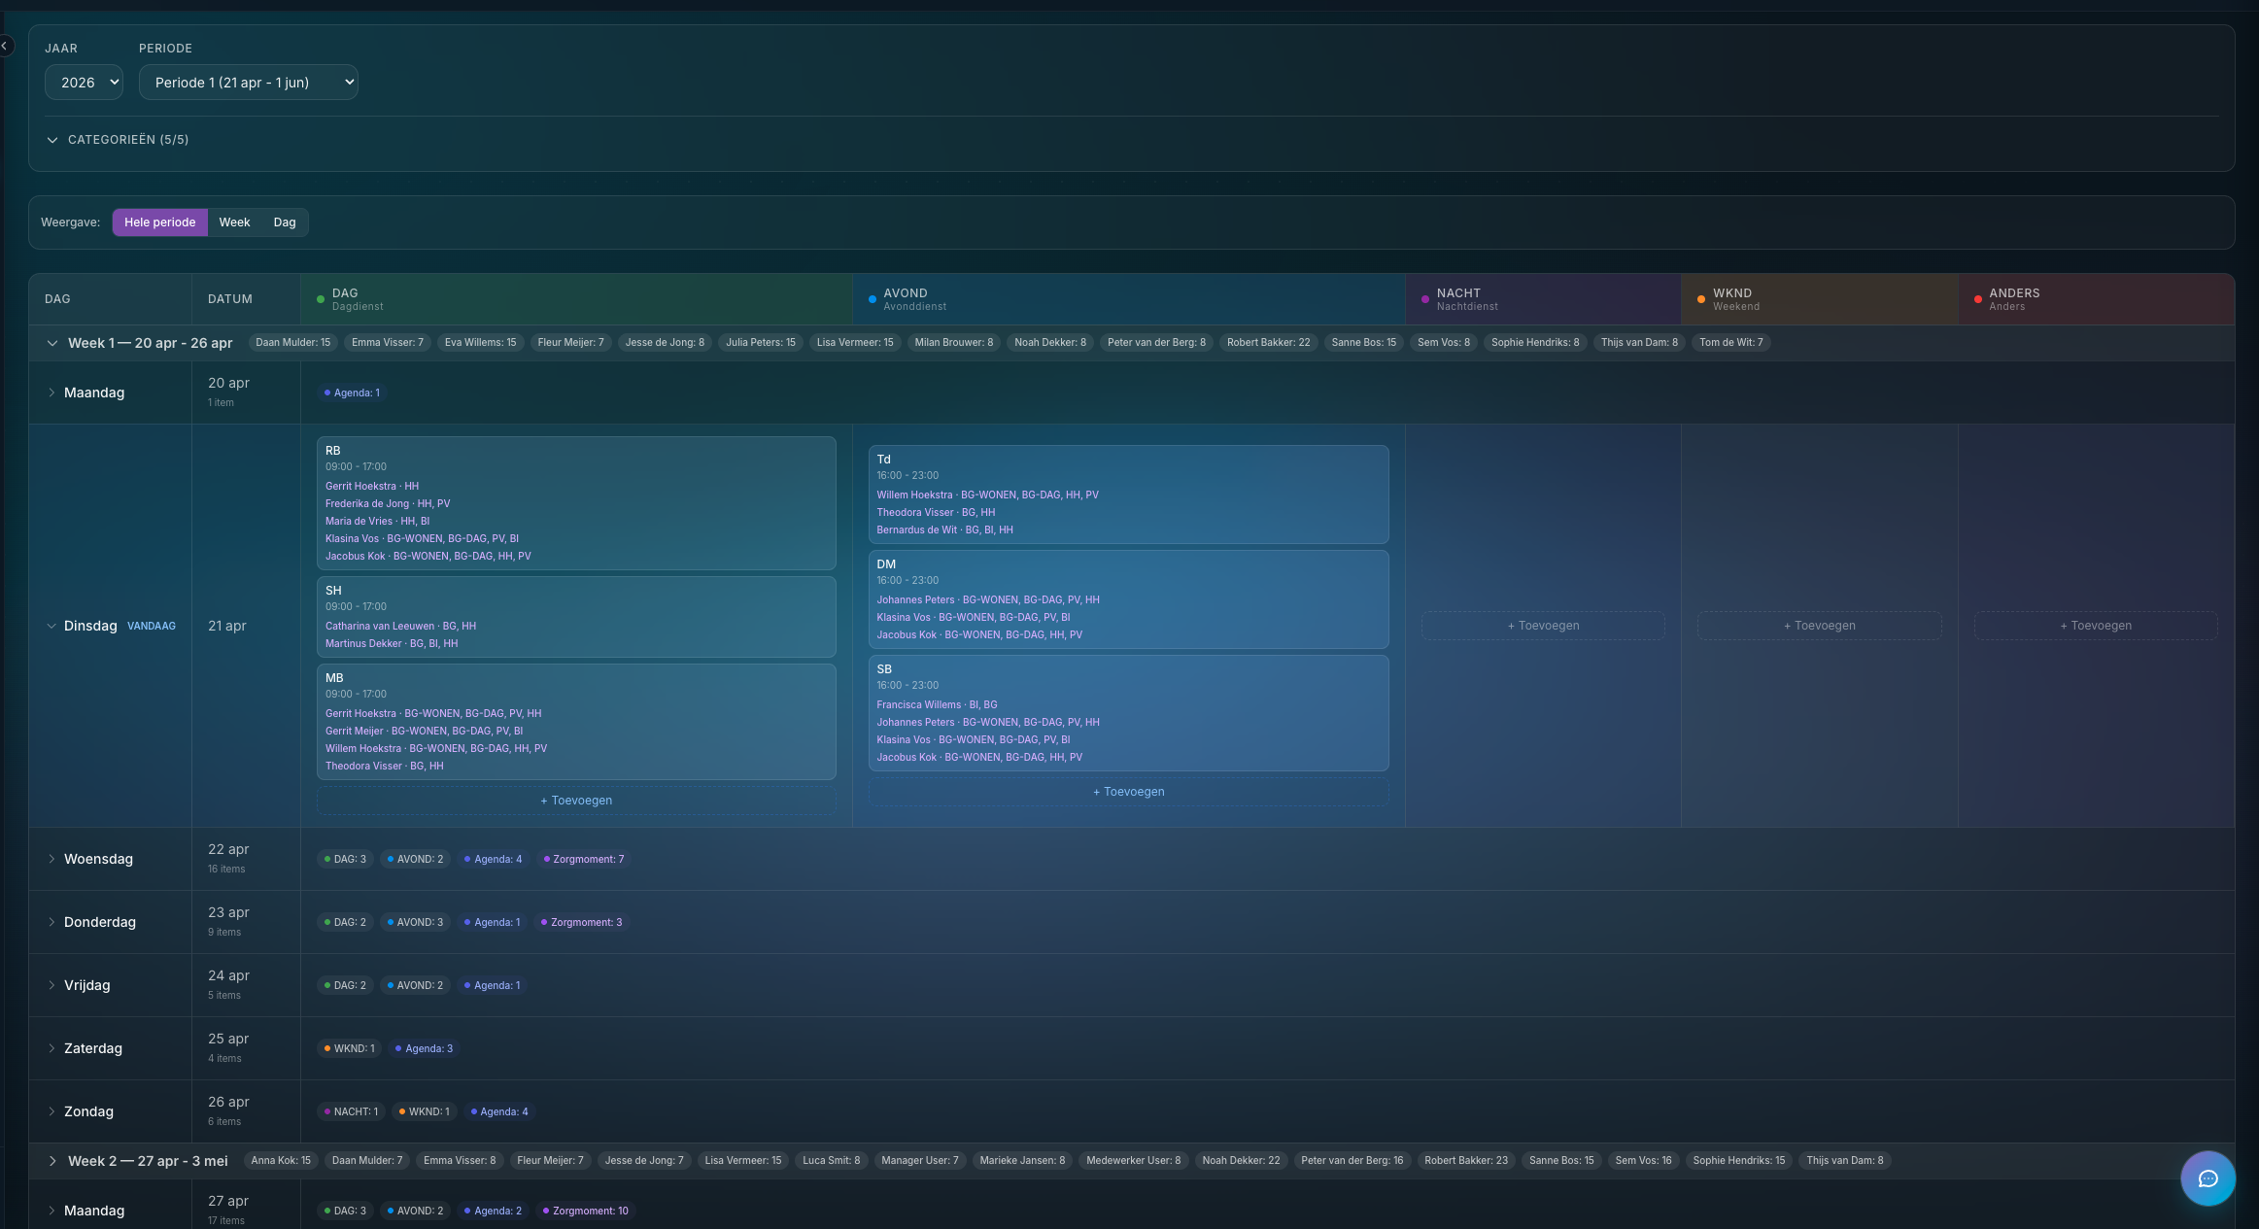This screenshot has height=1229, width=2259.
Task: Click the WKND: 1 badge on Zaterdag
Action: pos(349,1048)
